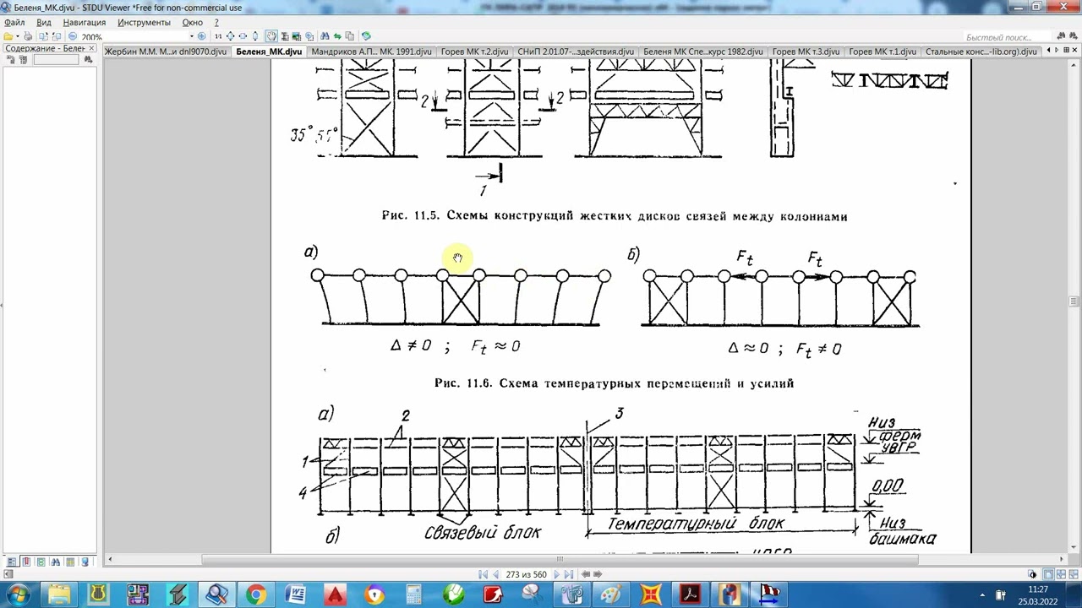Switch to Стальные конс. djvu tab
This screenshot has width=1082, height=608.
(981, 52)
